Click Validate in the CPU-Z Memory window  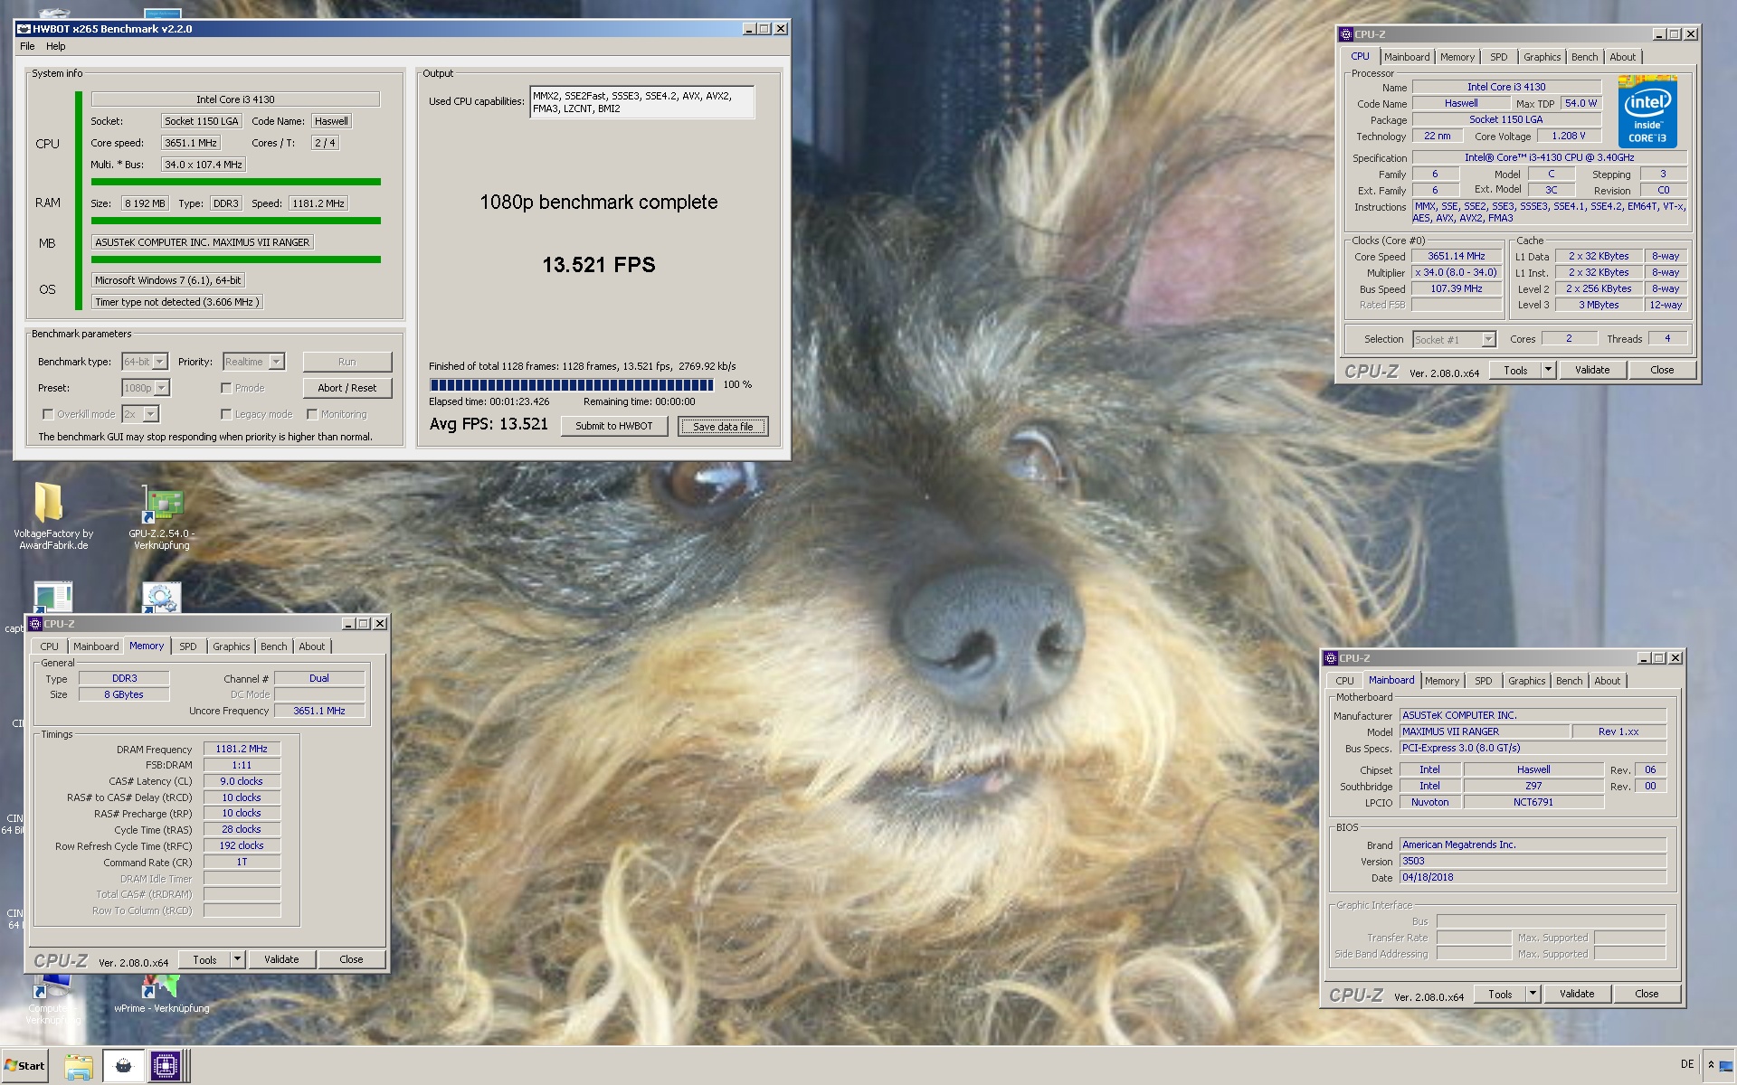pyautogui.click(x=281, y=959)
